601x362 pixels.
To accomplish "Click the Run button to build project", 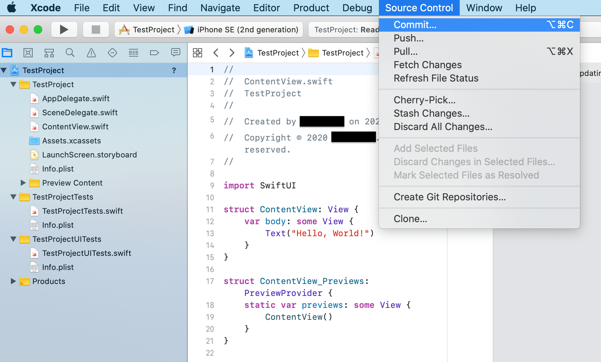I will click(x=64, y=29).
